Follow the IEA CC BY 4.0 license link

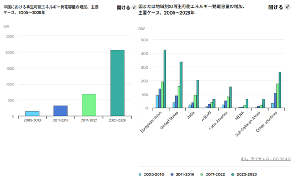(266, 159)
